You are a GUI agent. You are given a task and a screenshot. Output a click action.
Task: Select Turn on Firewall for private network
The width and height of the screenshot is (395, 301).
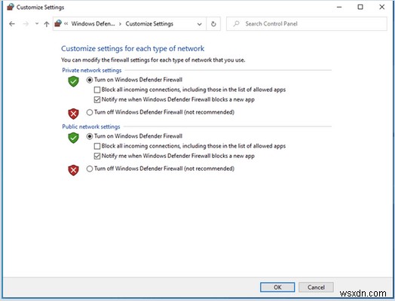click(90, 80)
